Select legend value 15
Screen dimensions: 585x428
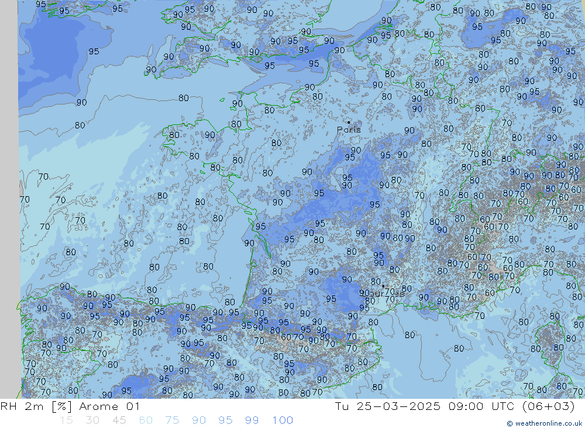click(x=66, y=420)
